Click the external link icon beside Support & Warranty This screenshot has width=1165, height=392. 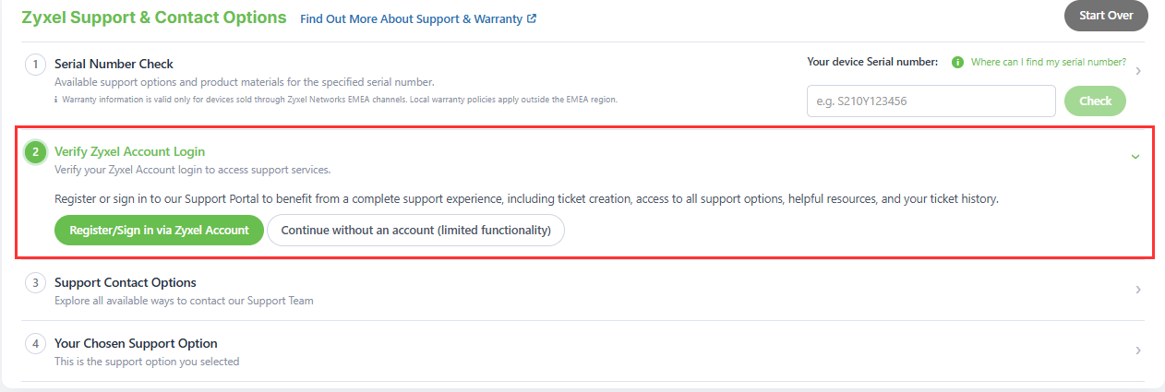(x=532, y=18)
